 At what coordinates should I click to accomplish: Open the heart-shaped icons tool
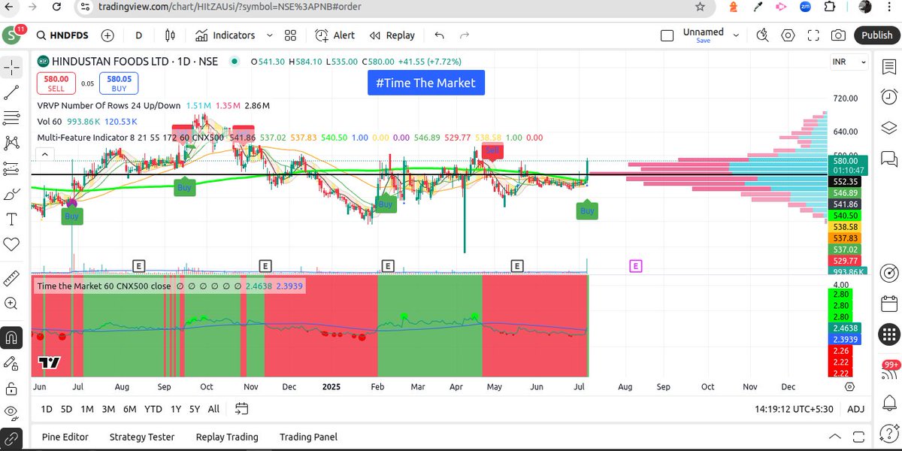click(x=11, y=244)
